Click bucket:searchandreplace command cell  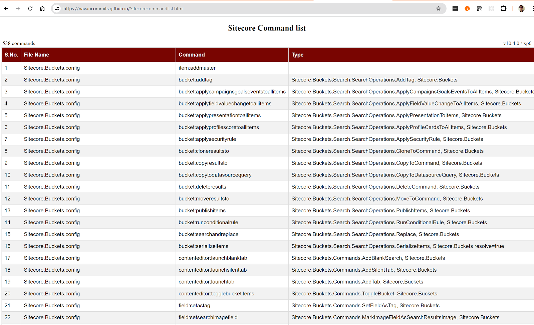coord(232,234)
